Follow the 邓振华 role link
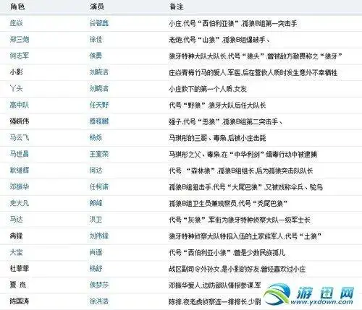 click(x=20, y=186)
